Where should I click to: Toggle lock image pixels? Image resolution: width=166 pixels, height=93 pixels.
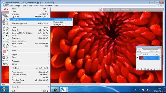[x=143, y=55]
